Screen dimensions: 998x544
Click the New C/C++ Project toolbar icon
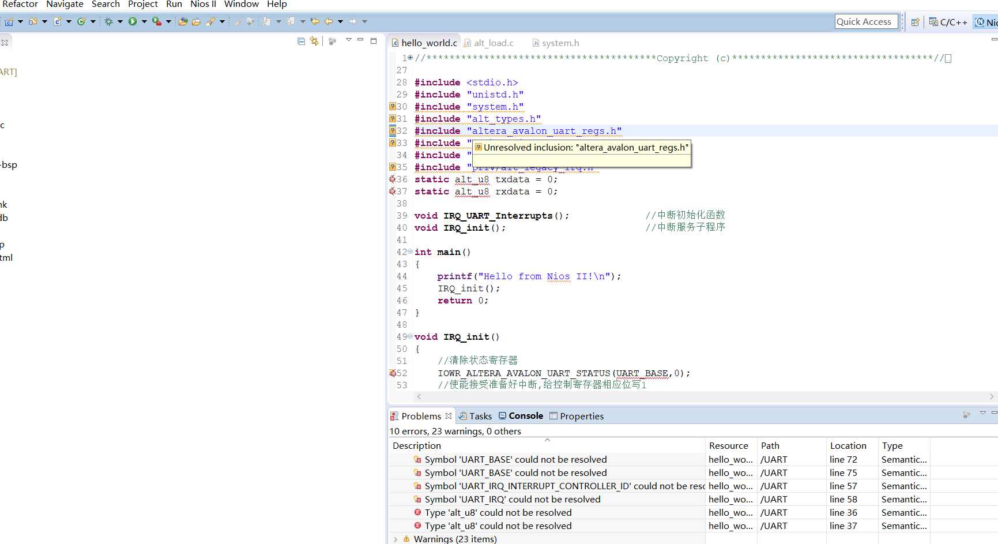(x=9, y=22)
